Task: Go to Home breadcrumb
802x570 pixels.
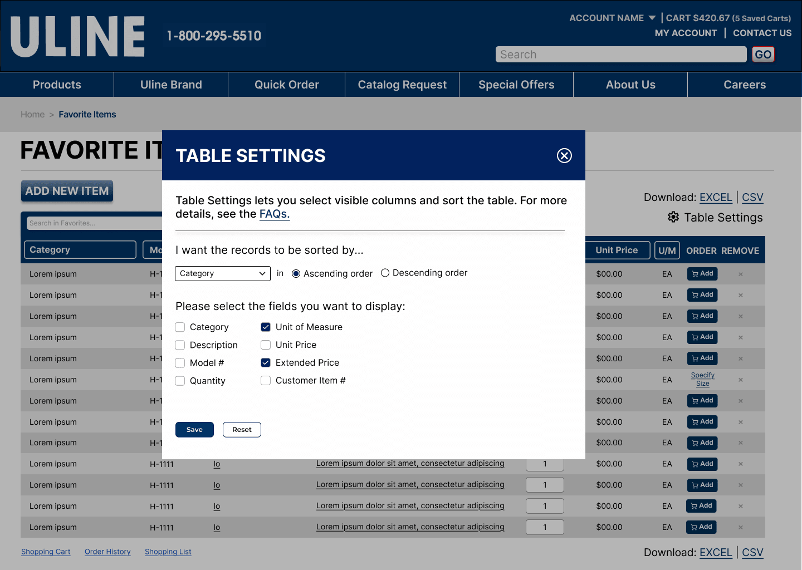Action: [x=32, y=114]
